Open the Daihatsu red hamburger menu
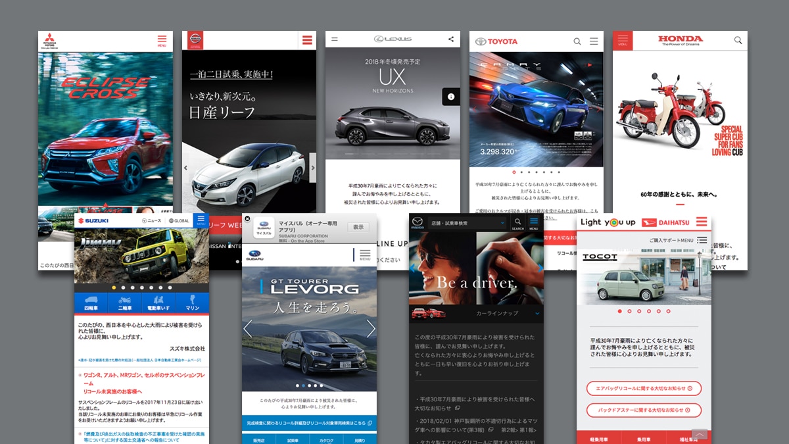789x444 pixels. (x=702, y=222)
